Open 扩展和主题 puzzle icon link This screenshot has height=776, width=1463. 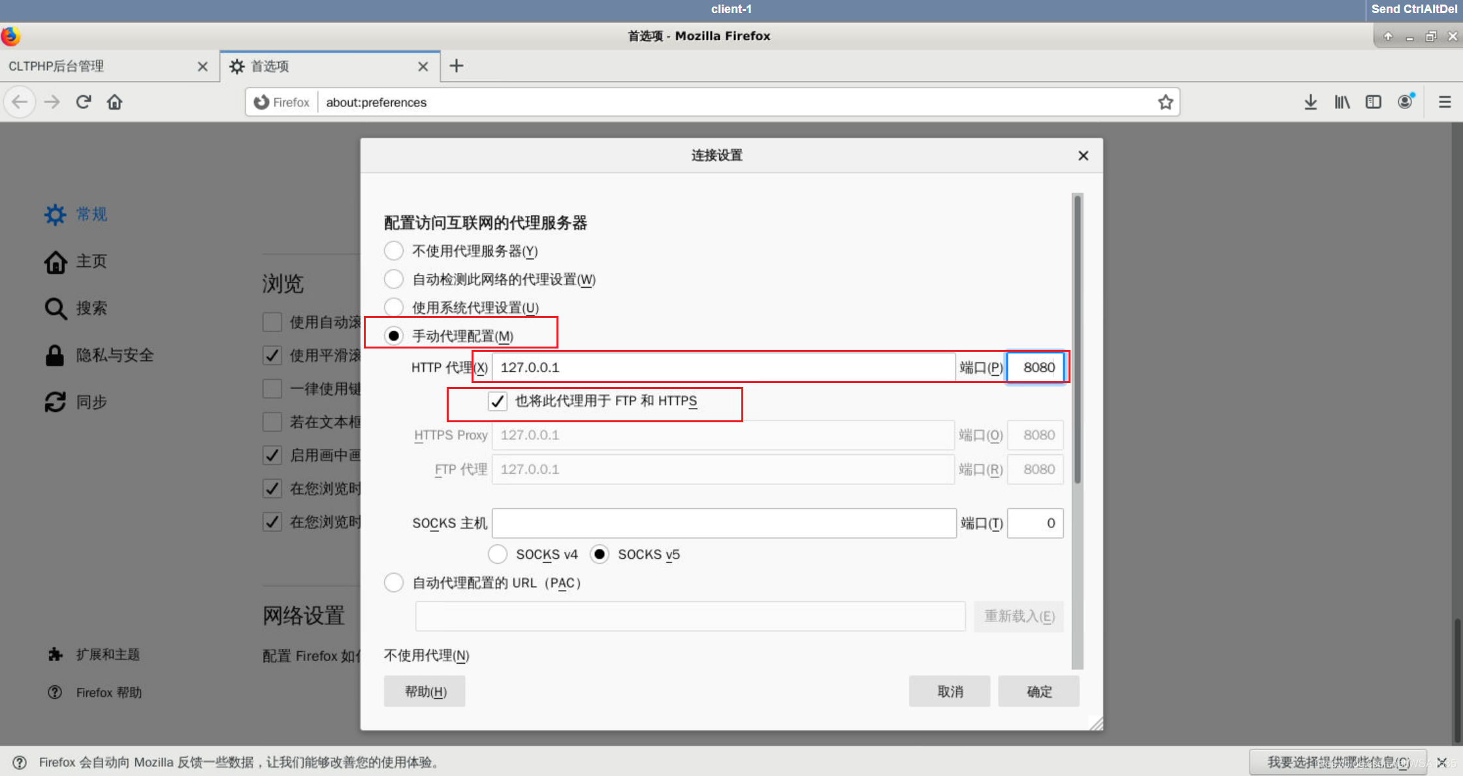[x=93, y=655]
